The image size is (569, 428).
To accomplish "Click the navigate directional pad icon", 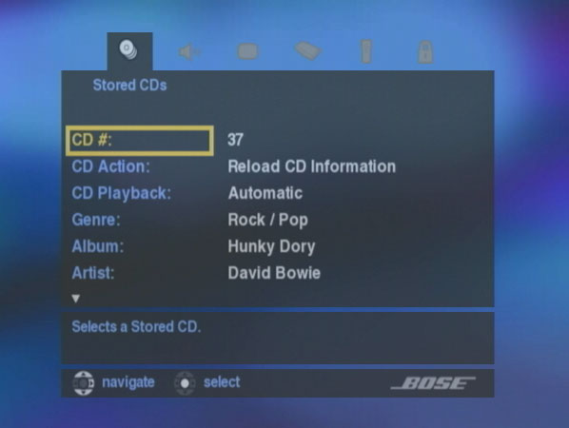I will tap(83, 383).
